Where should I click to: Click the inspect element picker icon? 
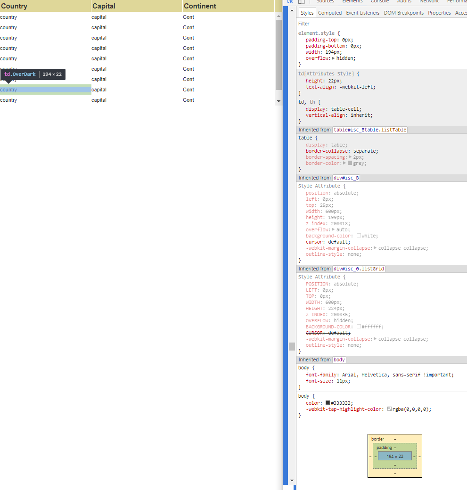click(x=290, y=2)
